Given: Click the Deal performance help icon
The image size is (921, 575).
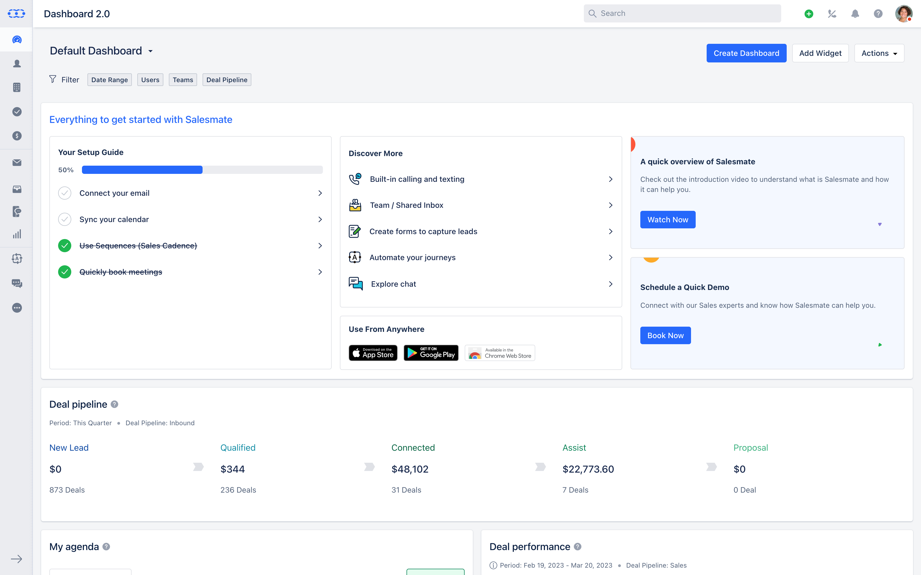Looking at the screenshot, I should (578, 547).
